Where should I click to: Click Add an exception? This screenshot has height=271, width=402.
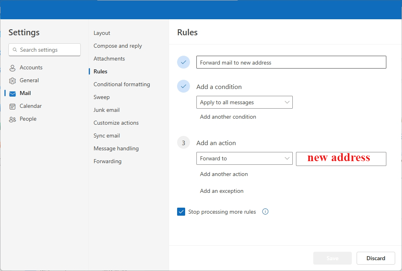pyautogui.click(x=222, y=191)
